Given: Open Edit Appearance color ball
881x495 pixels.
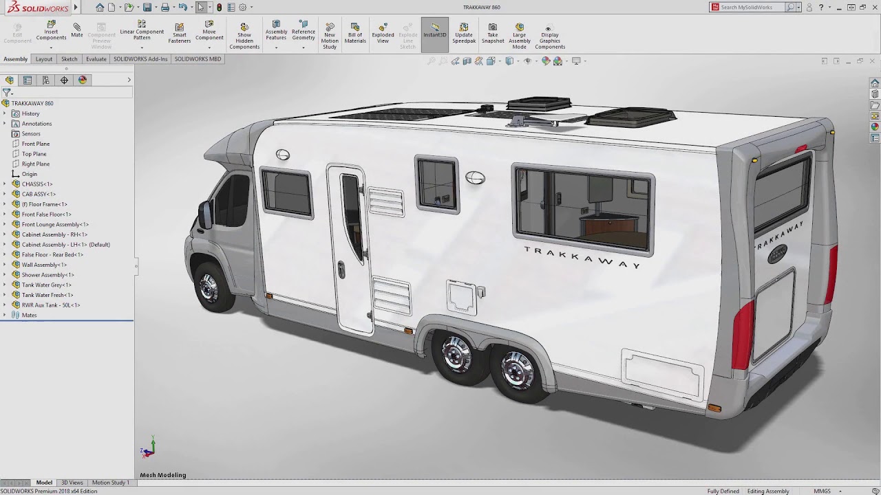Looking at the screenshot, I should [546, 61].
